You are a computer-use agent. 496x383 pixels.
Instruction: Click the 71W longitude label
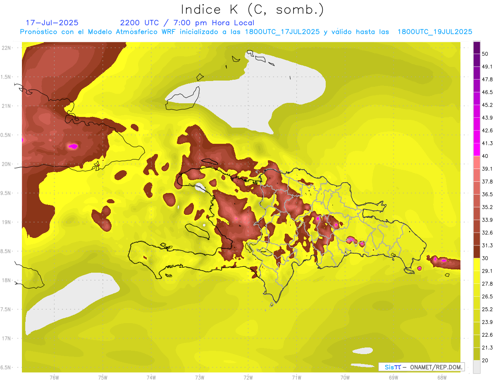pos(296,378)
